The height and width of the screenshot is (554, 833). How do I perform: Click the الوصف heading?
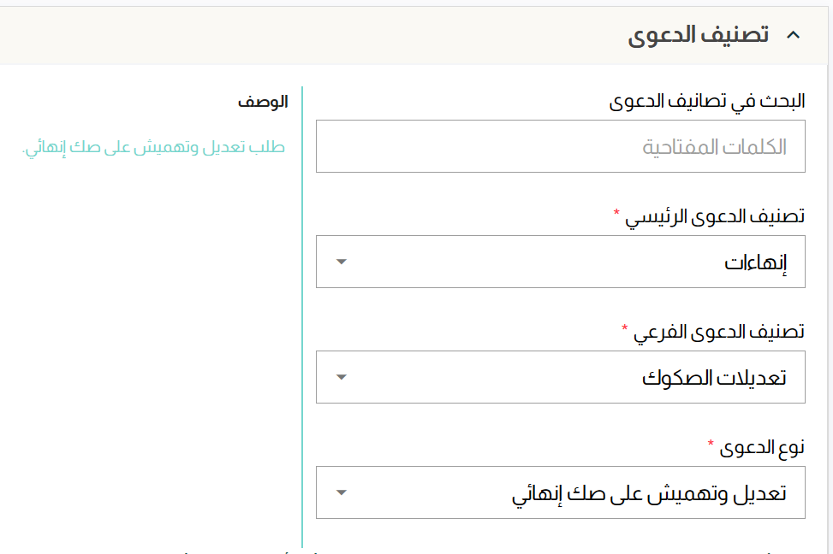[263, 102]
